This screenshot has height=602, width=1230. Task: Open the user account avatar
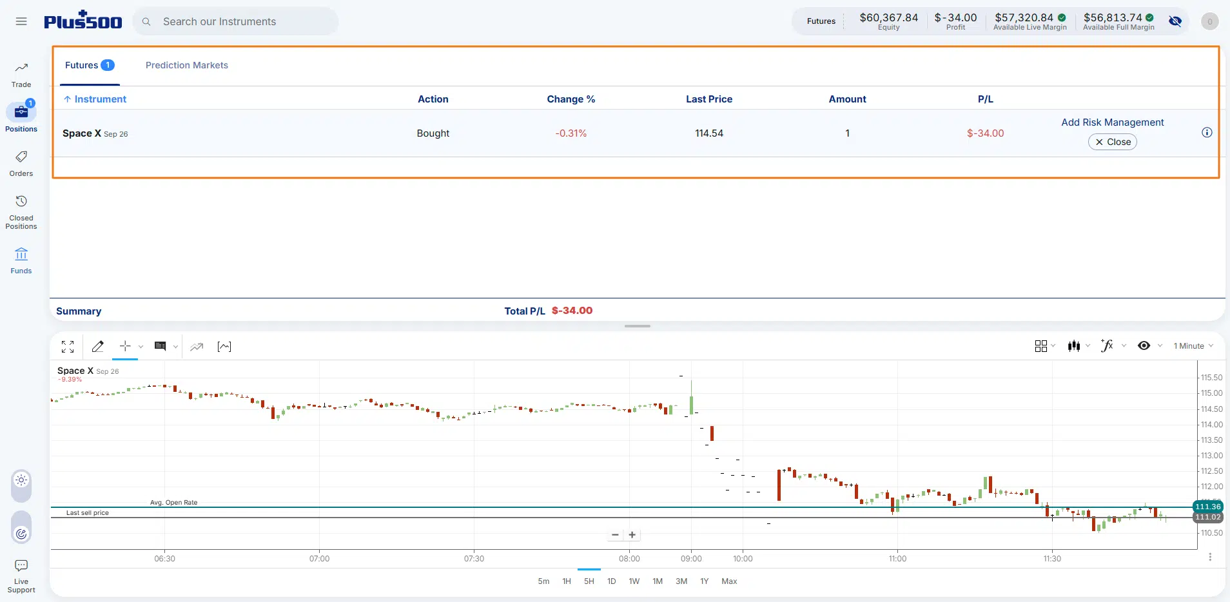1209,21
